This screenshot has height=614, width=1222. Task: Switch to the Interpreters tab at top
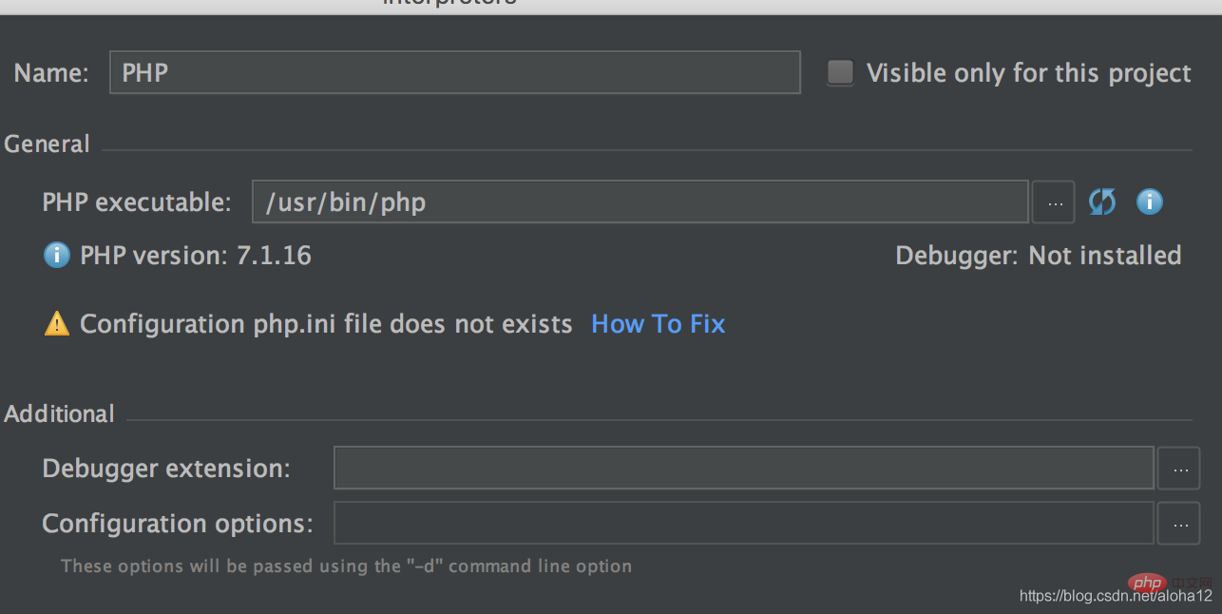click(449, 5)
